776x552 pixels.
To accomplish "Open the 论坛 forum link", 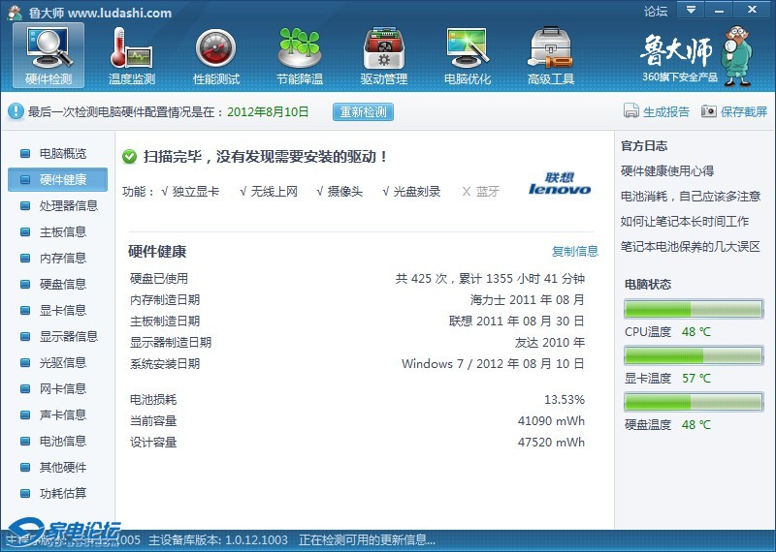I will click(x=656, y=11).
